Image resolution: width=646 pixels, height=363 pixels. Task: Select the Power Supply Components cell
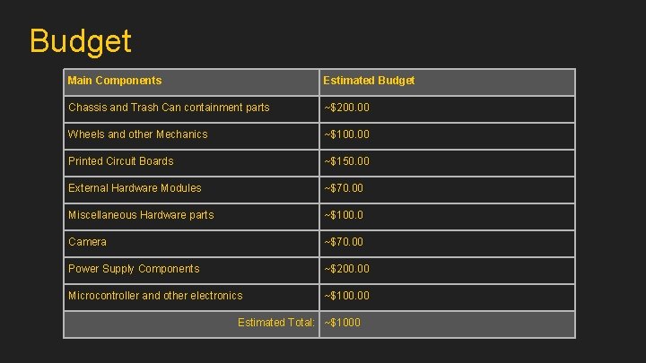tap(134, 269)
